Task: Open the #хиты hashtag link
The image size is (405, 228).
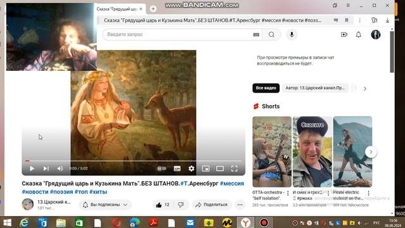Action: coord(98,192)
